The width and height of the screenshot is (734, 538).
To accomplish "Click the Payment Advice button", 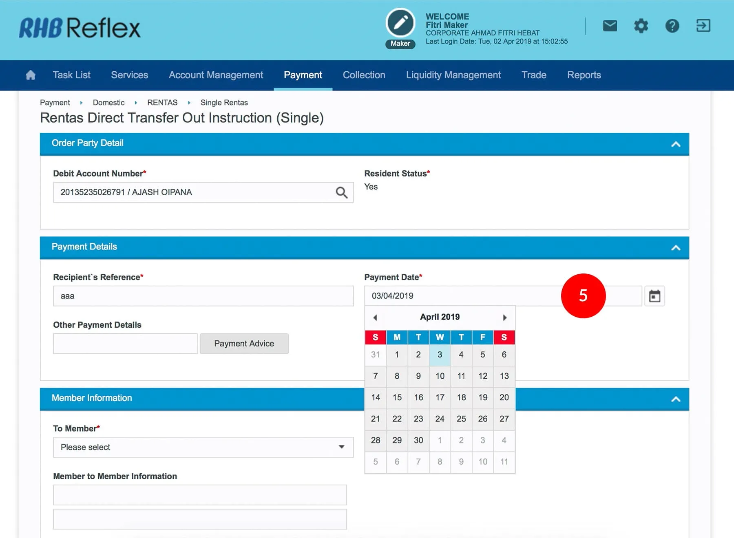I will pos(244,344).
